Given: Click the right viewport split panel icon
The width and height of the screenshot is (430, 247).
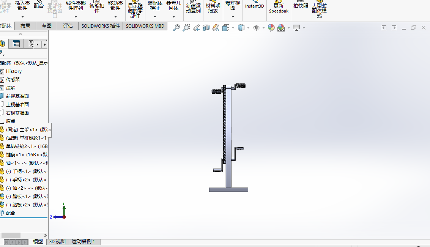Looking at the screenshot, I should (x=394, y=28).
